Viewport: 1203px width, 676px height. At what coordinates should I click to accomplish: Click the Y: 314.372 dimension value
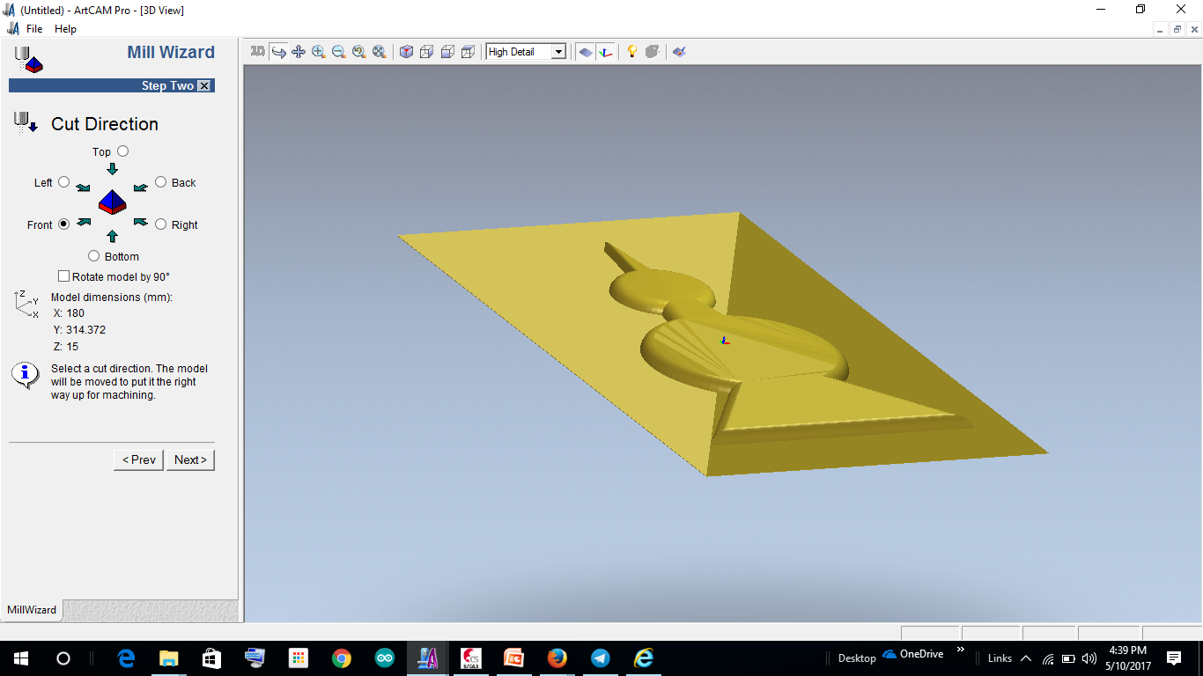(79, 330)
